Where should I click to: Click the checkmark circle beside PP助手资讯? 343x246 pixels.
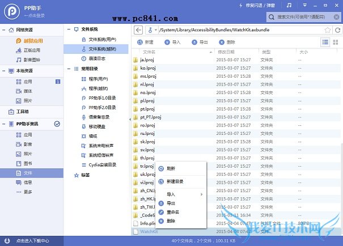(x=57, y=124)
